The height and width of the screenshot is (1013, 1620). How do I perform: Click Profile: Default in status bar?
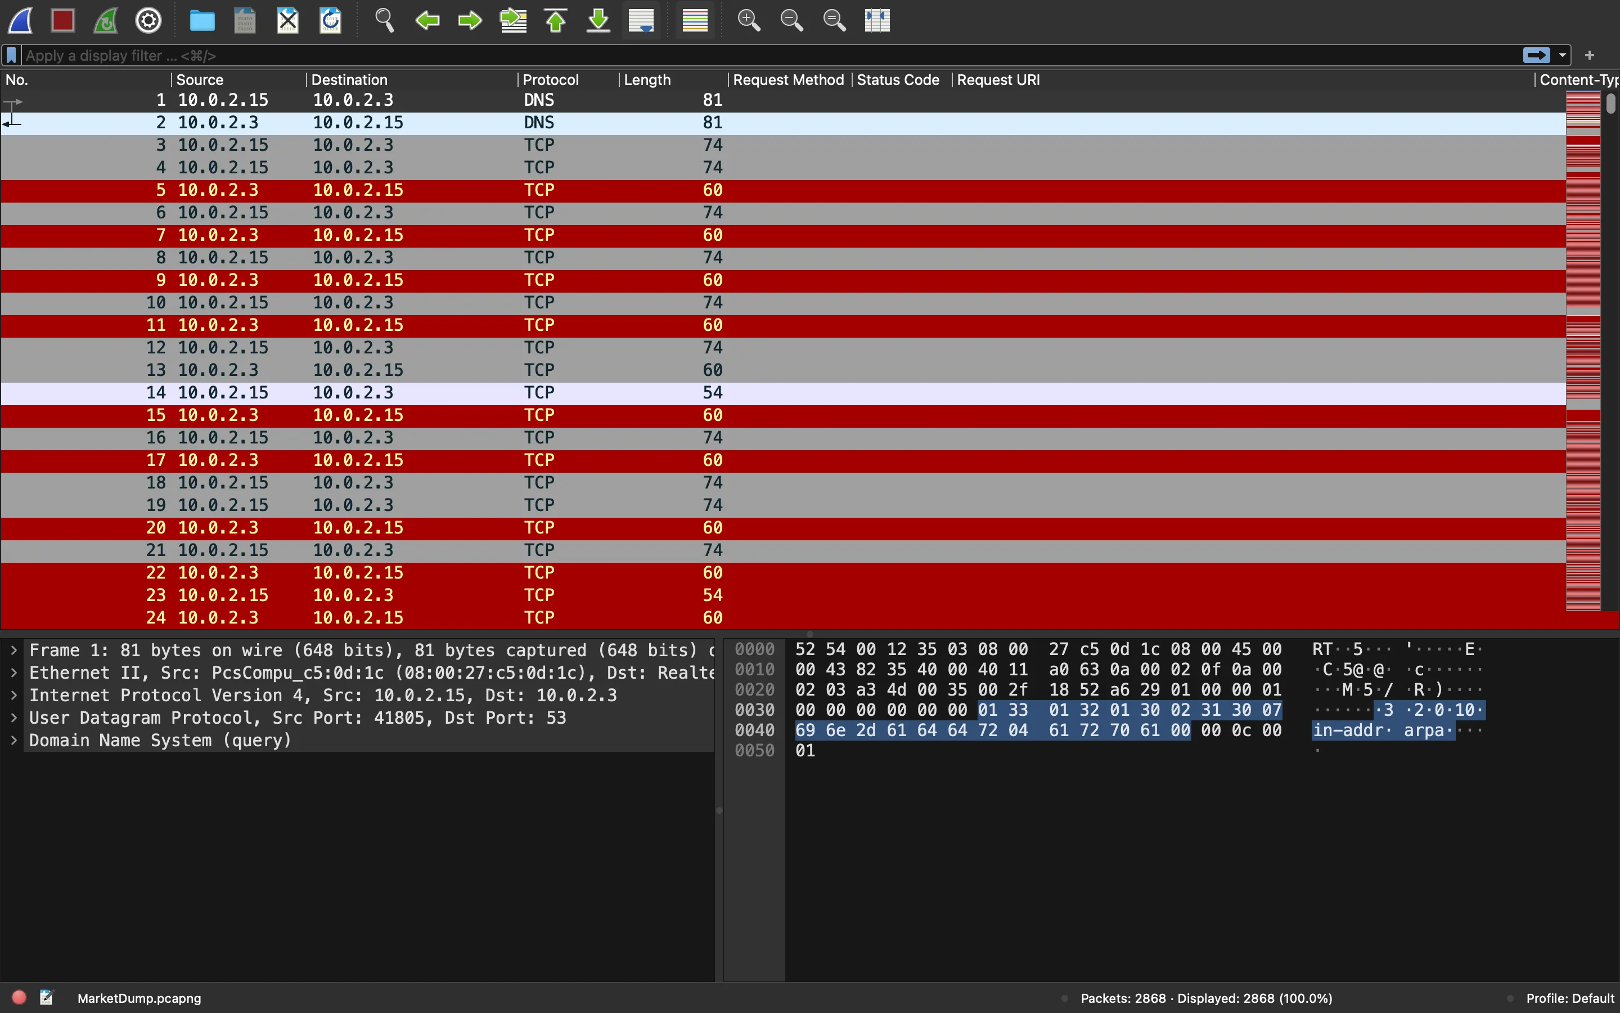(x=1570, y=998)
